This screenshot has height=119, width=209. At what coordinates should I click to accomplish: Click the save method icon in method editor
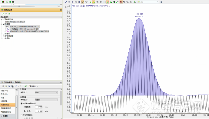pos(9,86)
